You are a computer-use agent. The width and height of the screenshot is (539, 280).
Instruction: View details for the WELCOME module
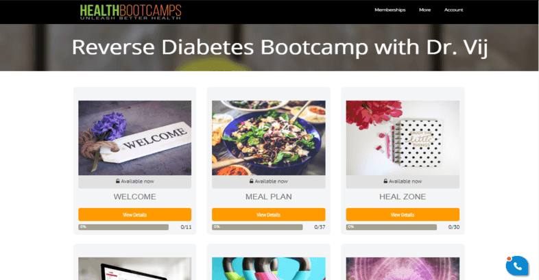[x=134, y=214]
